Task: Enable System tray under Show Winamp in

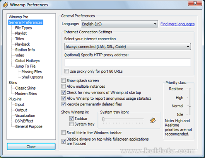Action: [72, 124]
